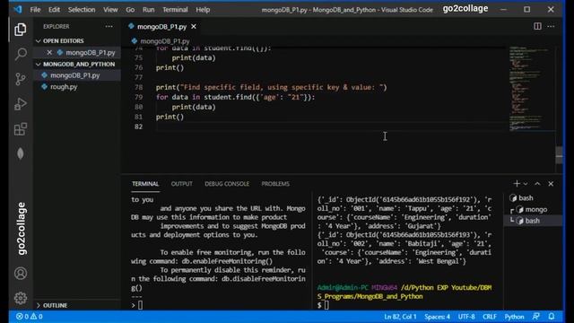Change file encoding UTF-8

point(466,317)
